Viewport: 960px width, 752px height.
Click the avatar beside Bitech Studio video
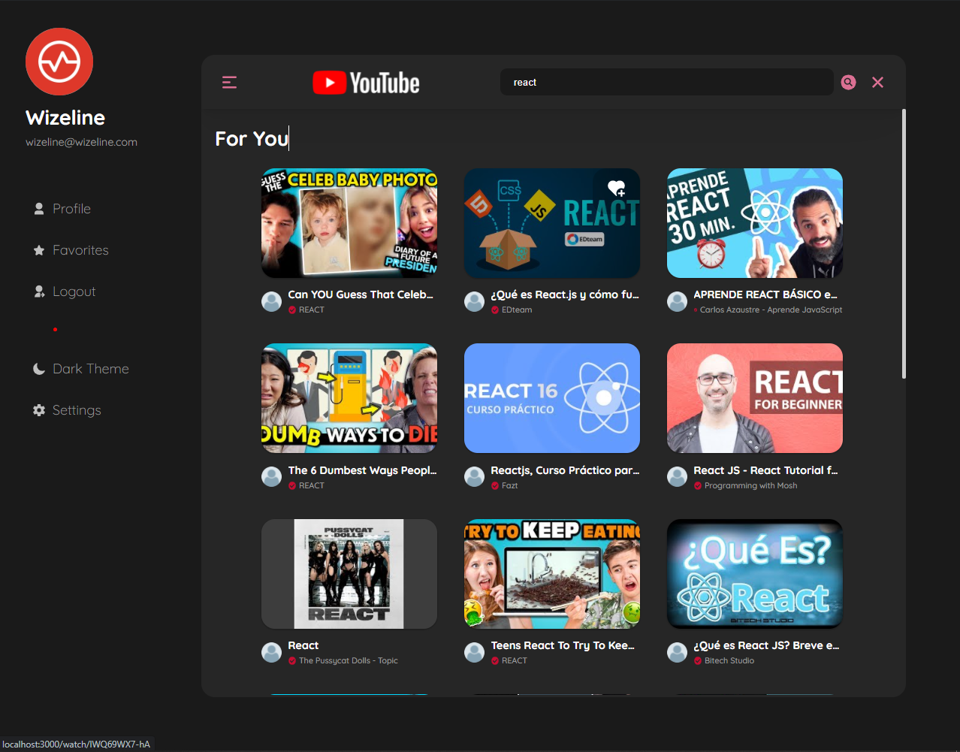677,652
